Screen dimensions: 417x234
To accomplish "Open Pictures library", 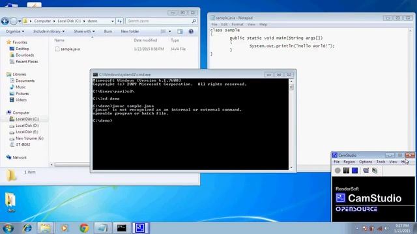I will click(22, 94).
